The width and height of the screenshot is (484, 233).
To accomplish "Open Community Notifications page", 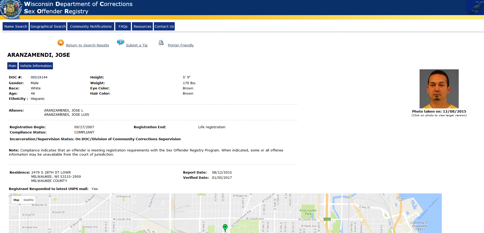I will 91,27.
